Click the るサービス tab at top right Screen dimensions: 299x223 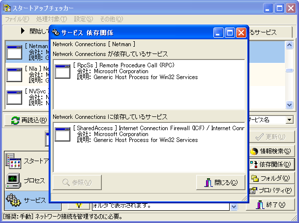[271, 32]
